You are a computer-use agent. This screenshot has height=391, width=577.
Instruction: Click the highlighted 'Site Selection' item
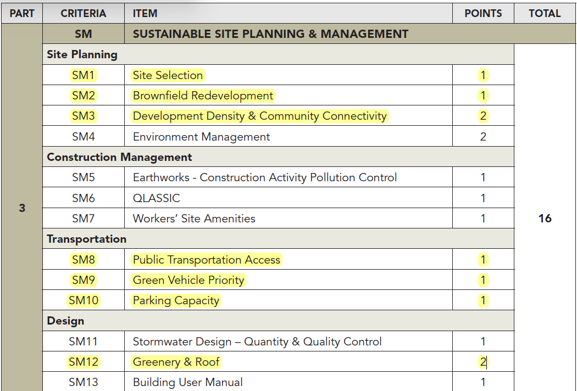pyautogui.click(x=168, y=75)
